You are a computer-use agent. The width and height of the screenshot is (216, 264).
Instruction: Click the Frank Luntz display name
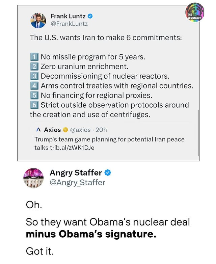point(68,16)
